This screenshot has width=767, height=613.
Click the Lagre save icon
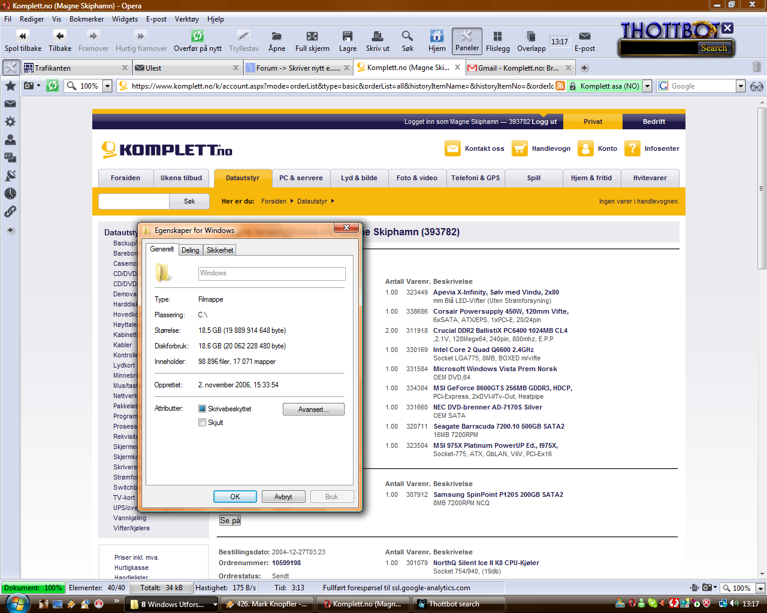(348, 36)
